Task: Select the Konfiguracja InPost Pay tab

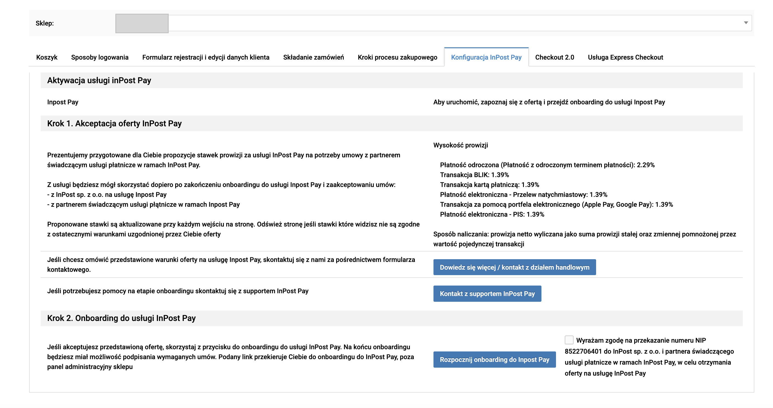Action: point(486,57)
